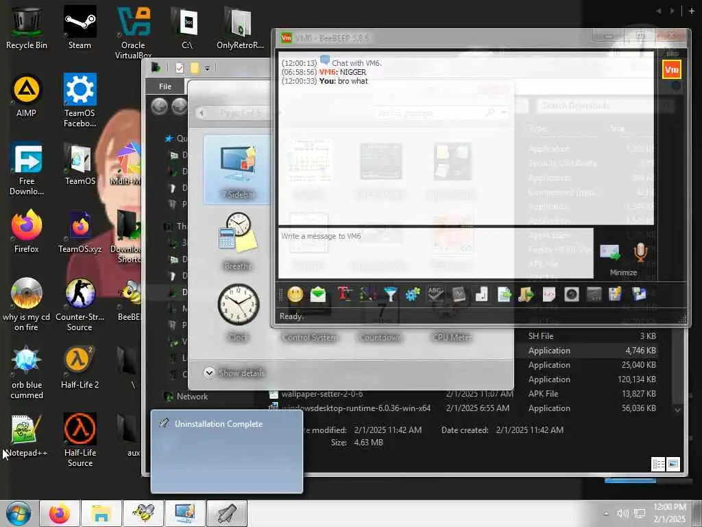
Task: Click the send message envelope button in BeeBEEP
Action: [x=609, y=253]
